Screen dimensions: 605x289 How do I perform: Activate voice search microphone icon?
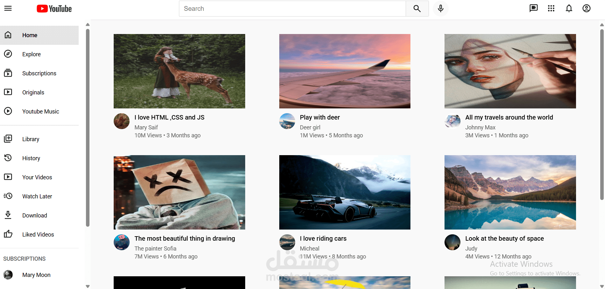tap(441, 9)
